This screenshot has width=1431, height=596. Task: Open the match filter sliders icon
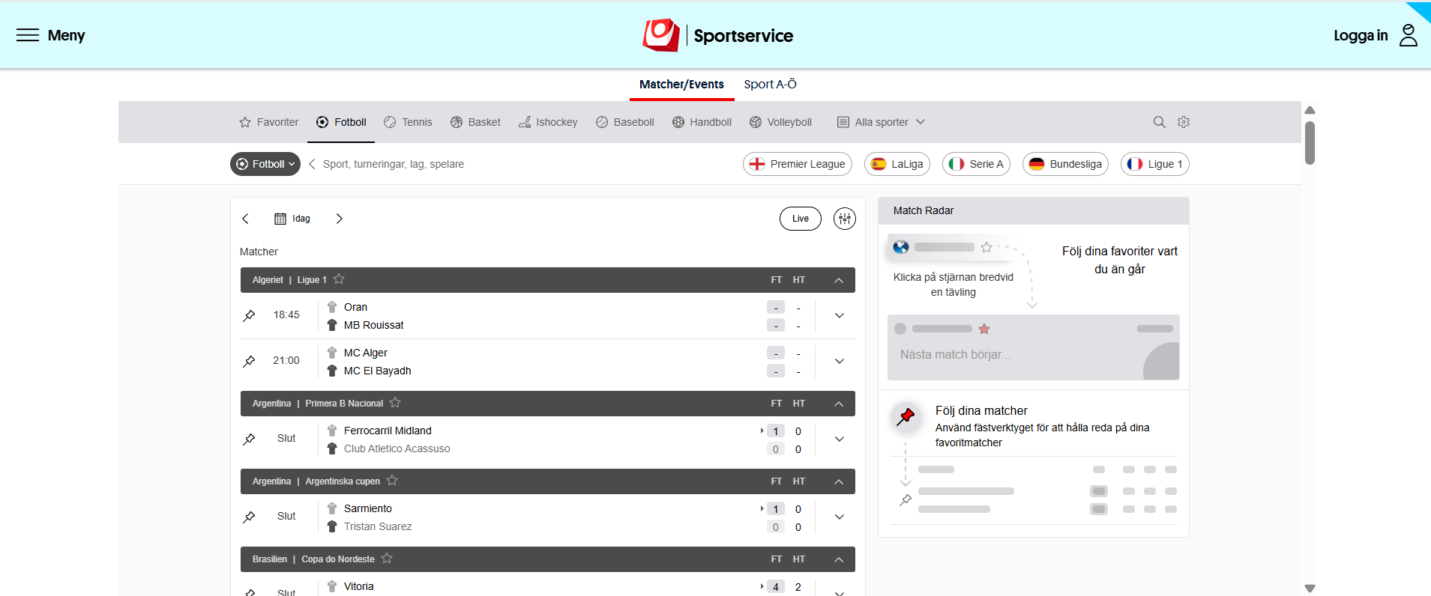pos(844,219)
